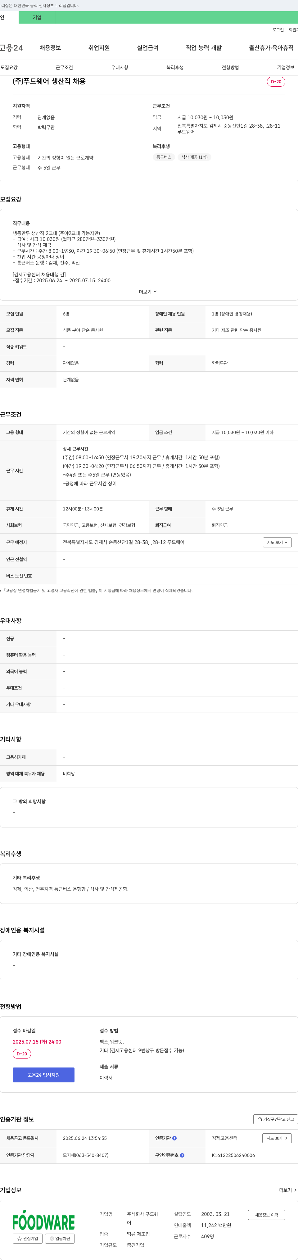Click the 11,242 백만원 revenue value
The width and height of the screenshot is (298, 1260).
click(x=216, y=1225)
